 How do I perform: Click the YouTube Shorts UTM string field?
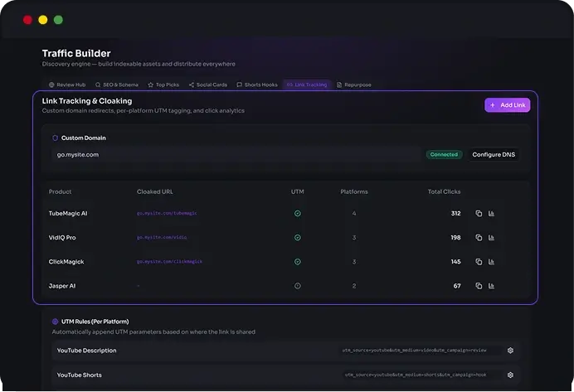[421, 375]
